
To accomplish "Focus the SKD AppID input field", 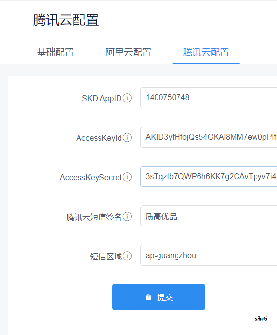I will (209, 98).
